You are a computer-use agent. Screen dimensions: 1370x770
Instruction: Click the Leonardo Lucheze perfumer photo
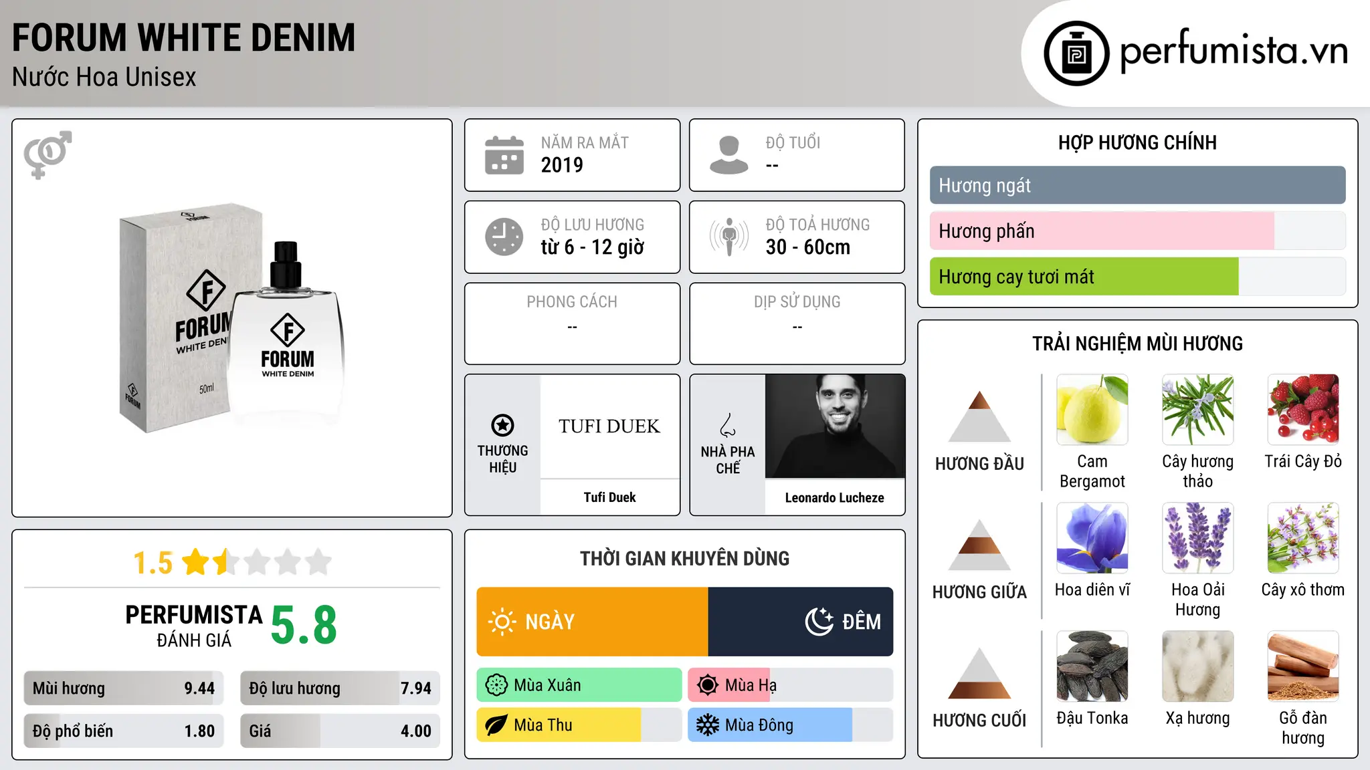835,426
